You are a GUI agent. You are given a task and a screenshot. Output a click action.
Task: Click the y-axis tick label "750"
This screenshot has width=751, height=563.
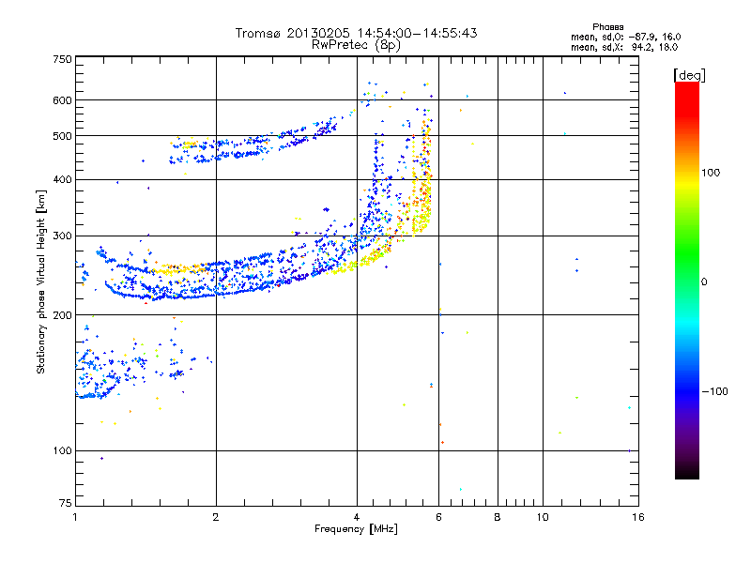pyautogui.click(x=63, y=59)
